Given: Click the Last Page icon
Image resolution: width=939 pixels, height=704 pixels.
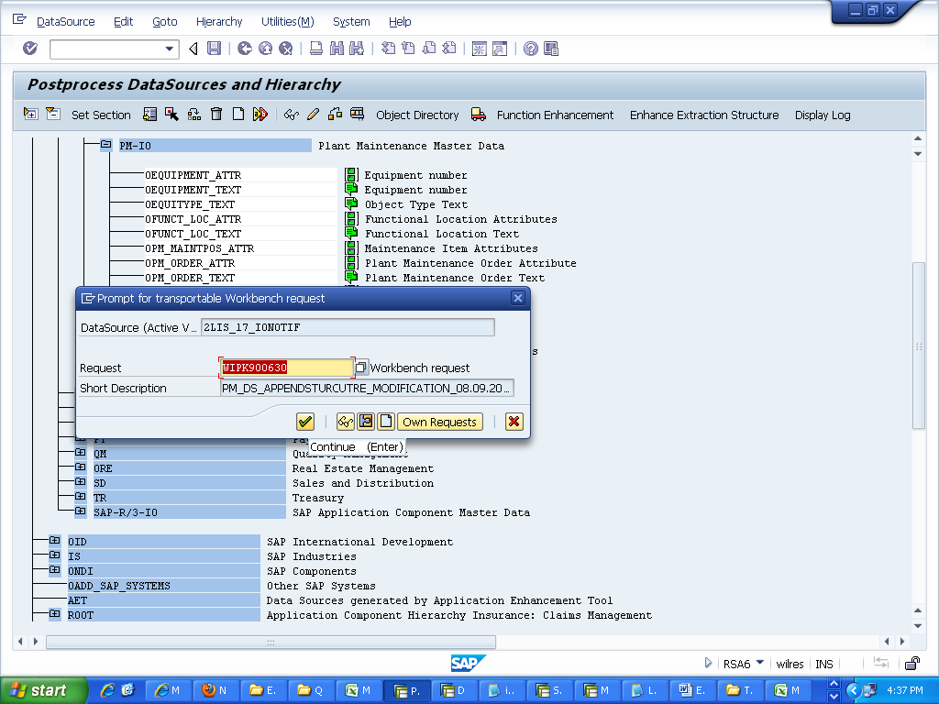Looking at the screenshot, I should pos(449,49).
